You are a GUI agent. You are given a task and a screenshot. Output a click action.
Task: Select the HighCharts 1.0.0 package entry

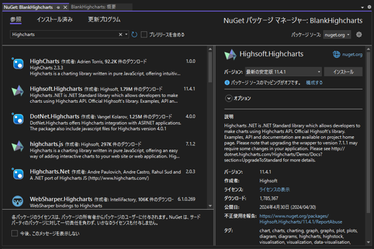coord(105,67)
